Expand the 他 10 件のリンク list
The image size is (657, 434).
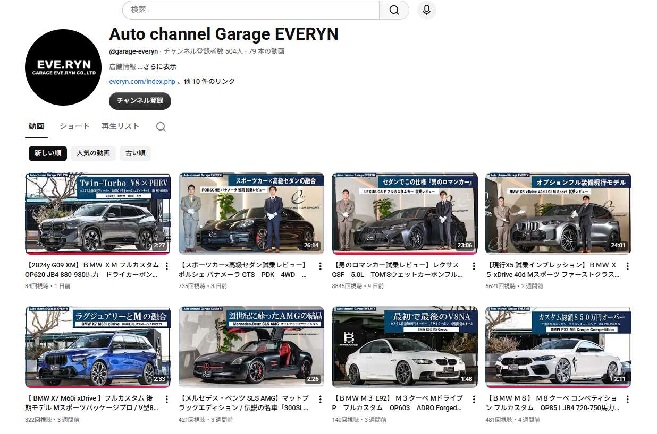[x=209, y=82]
